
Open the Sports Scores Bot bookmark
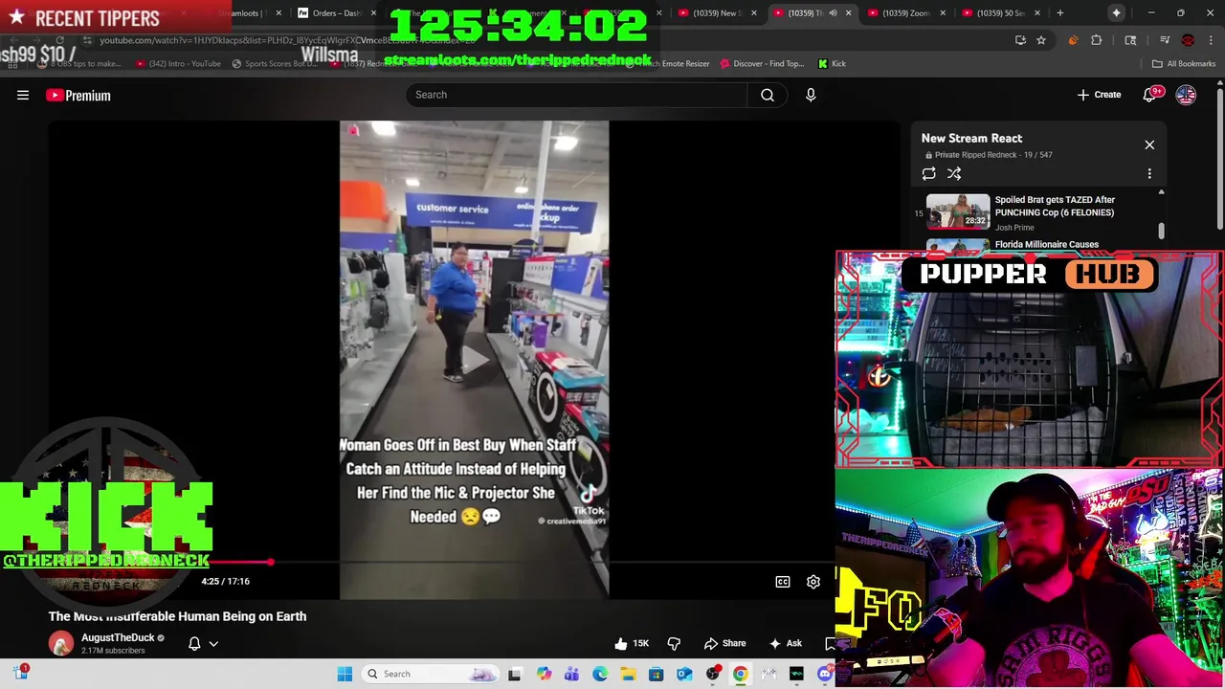(274, 64)
